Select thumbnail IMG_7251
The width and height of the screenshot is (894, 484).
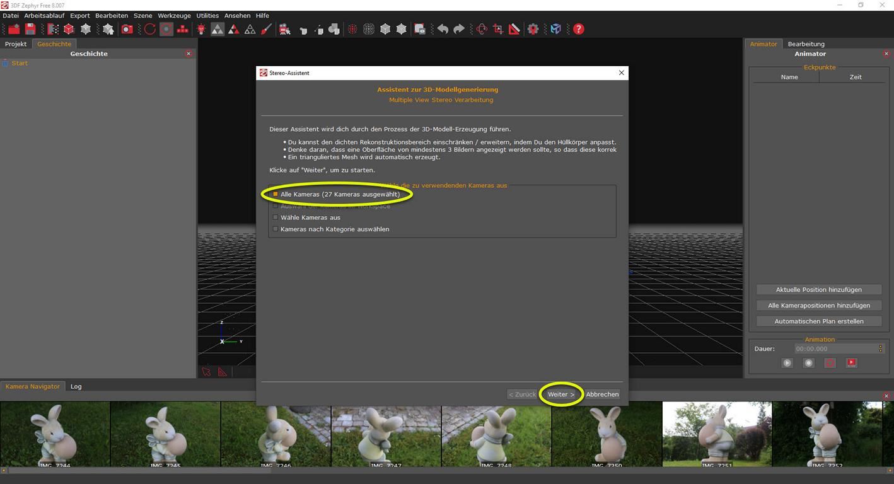(717, 436)
